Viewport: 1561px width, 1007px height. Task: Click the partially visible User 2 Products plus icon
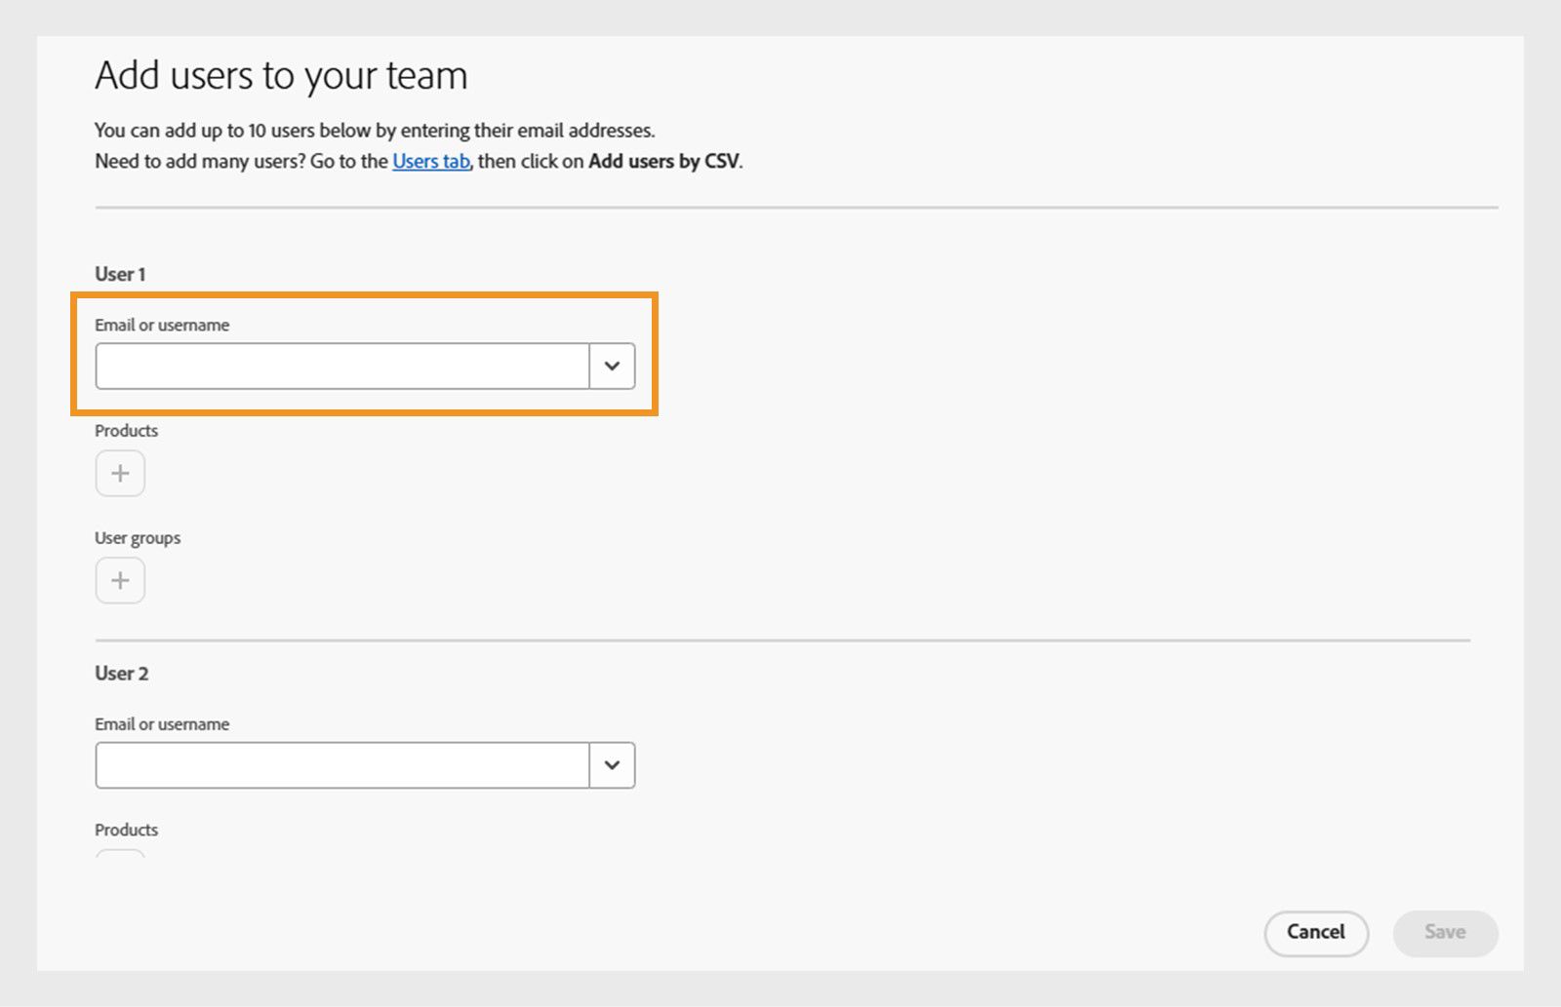(120, 854)
